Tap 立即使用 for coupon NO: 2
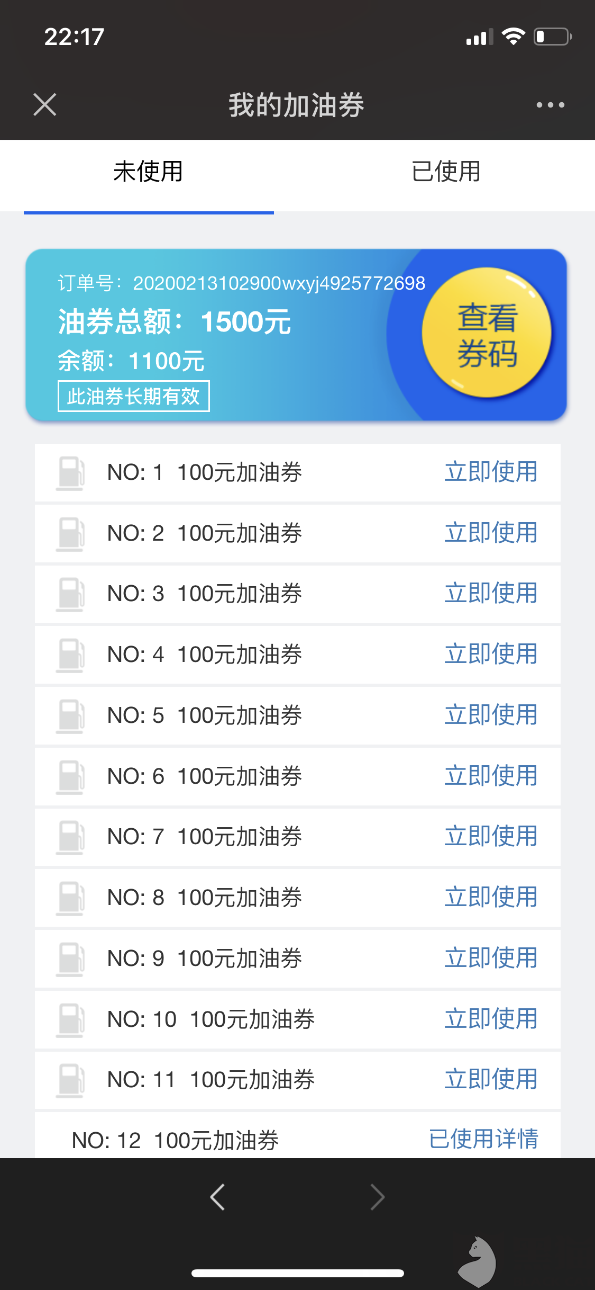The width and height of the screenshot is (595, 1290). pos(491,533)
